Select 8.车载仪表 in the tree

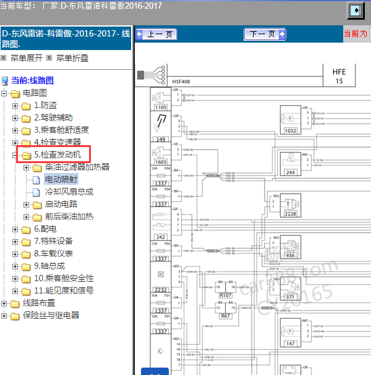pyautogui.click(x=53, y=254)
